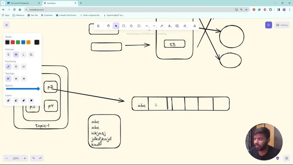Bookmark this page with the star
The height and width of the screenshot is (165, 293).
[x=246, y=10]
